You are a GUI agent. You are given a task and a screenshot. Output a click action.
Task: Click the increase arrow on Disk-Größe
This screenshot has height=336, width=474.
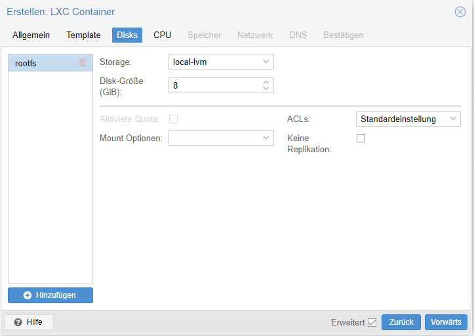pos(266,82)
